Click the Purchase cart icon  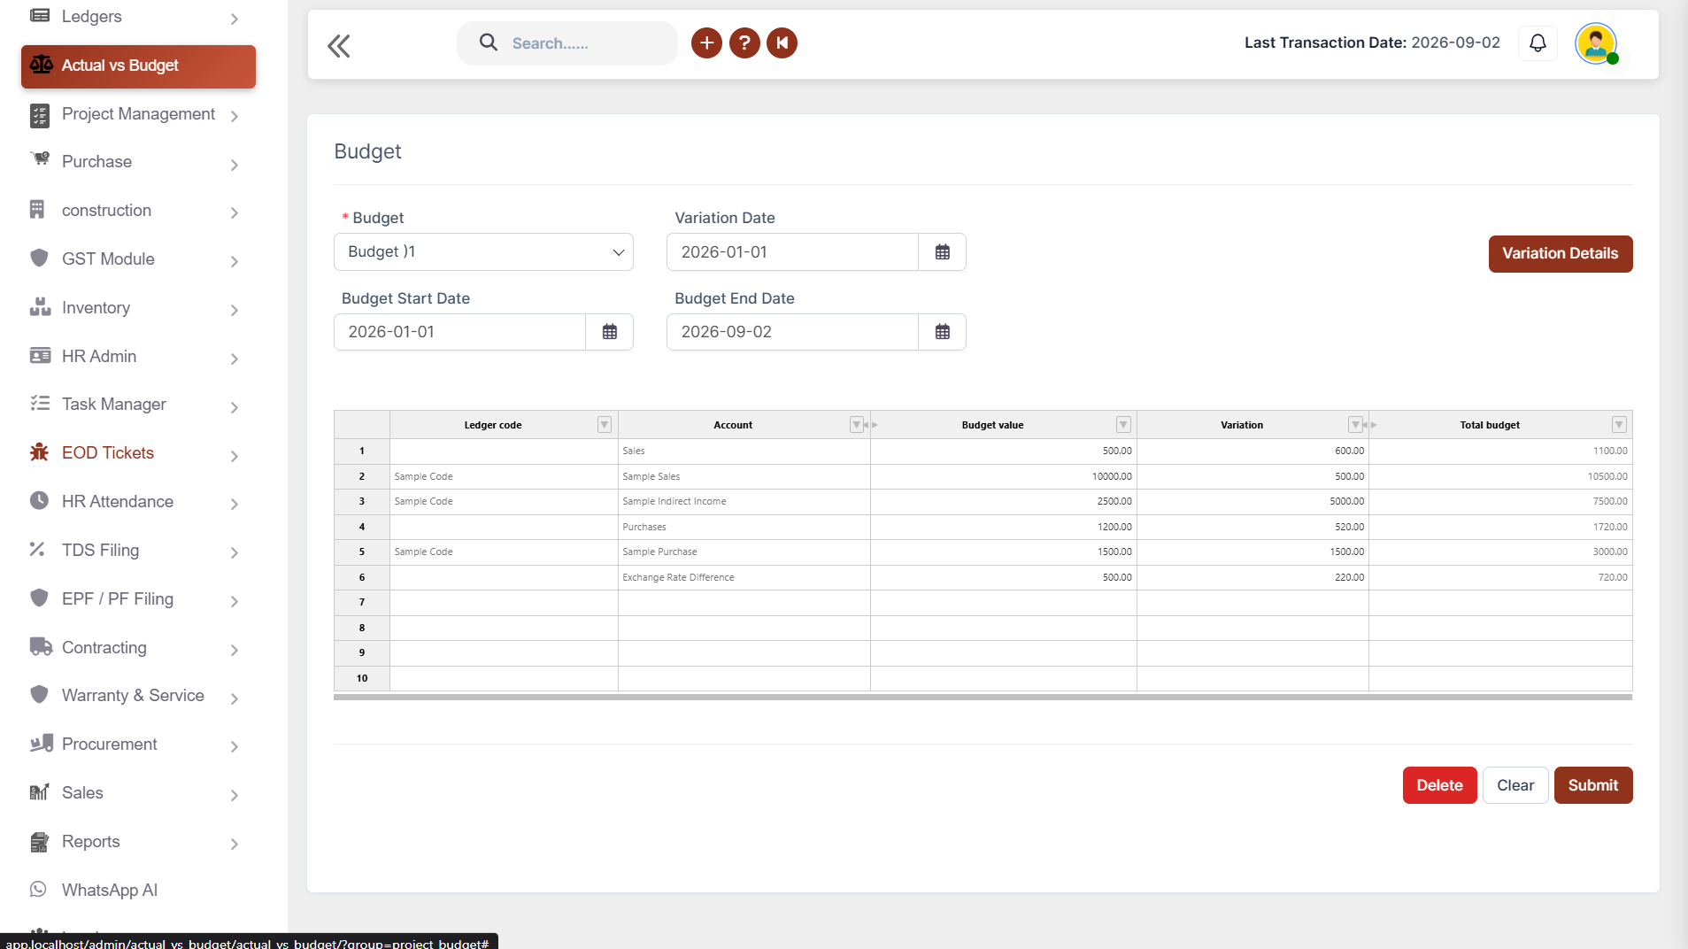pyautogui.click(x=40, y=160)
